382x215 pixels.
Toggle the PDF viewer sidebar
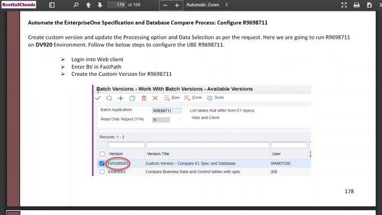pos(52,5)
